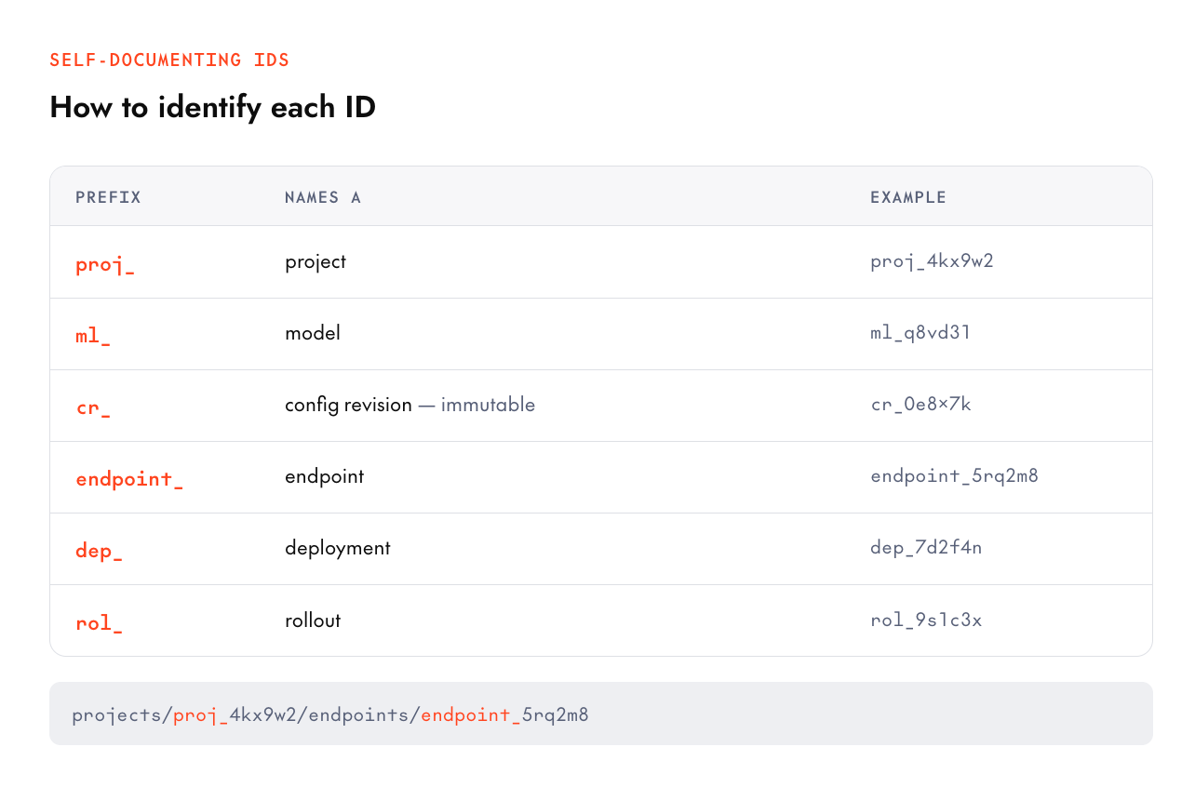Click the PREFIX column header
The height and width of the screenshot is (787, 1195).
(108, 197)
